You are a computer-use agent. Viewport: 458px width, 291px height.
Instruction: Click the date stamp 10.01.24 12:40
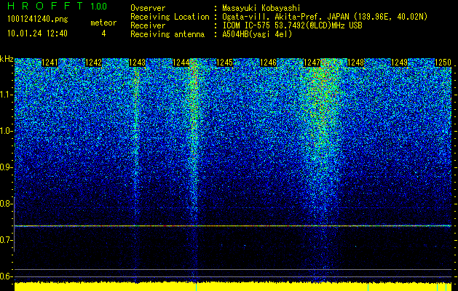click(37, 33)
